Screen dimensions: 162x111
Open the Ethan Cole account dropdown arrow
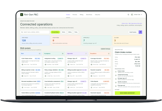pyautogui.click(x=141, y=15)
